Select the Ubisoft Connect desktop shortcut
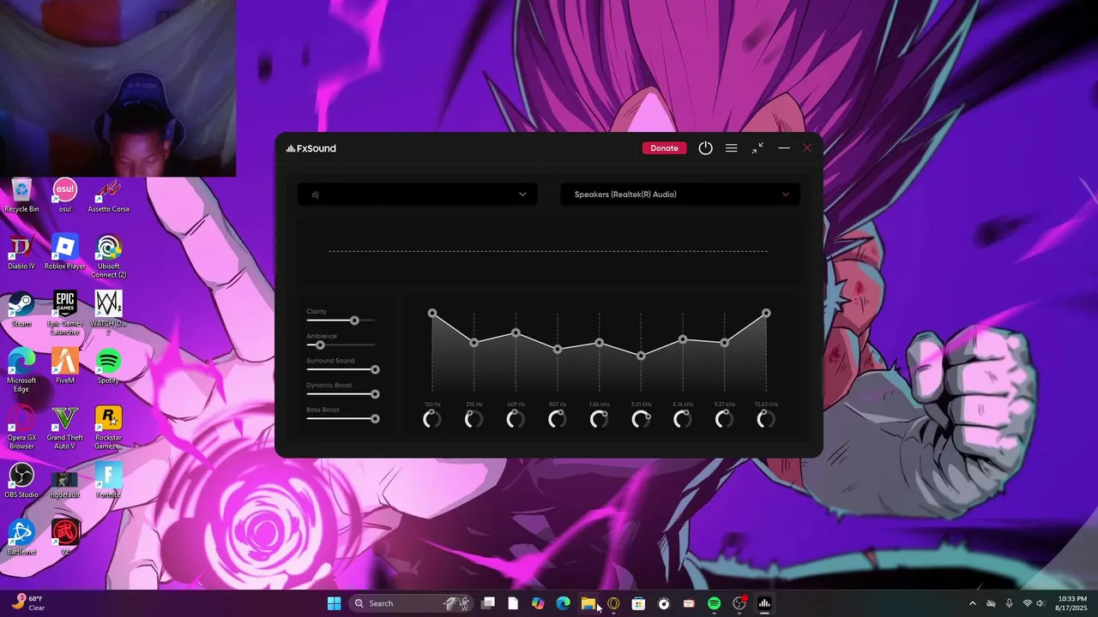Viewport: 1098px width, 617px height. [108, 257]
